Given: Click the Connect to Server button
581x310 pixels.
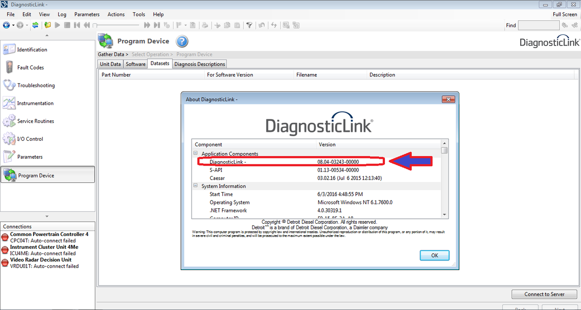Looking at the screenshot, I should coord(544,294).
